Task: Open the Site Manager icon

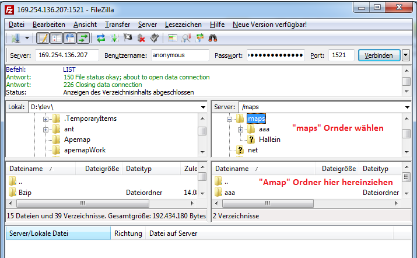Action: pos(15,39)
